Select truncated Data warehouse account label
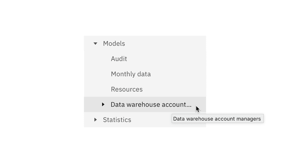Viewport: 290px width, 163px height. 151,104
